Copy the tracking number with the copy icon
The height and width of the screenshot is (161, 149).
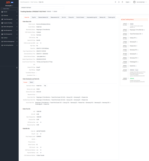click(x=52, y=12)
